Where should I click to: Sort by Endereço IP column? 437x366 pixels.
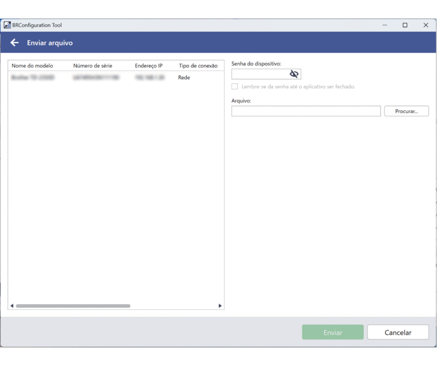coord(148,66)
